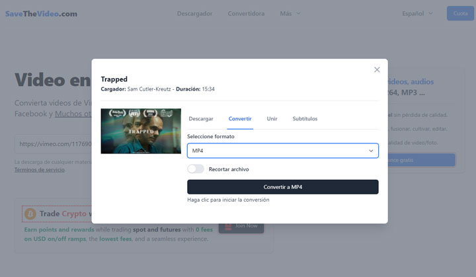Click the Cuota button
The image size is (476, 277).
pos(460,13)
